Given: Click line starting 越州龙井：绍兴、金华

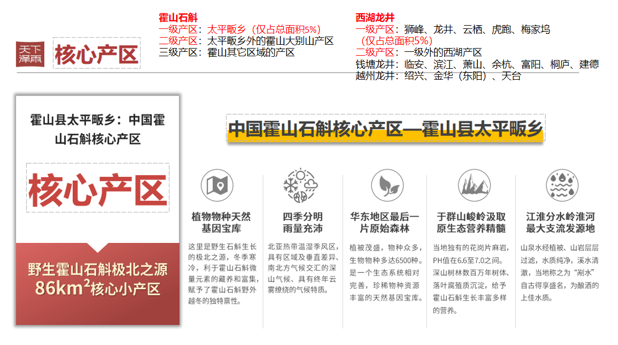Looking at the screenshot, I should pyautogui.click(x=438, y=76).
